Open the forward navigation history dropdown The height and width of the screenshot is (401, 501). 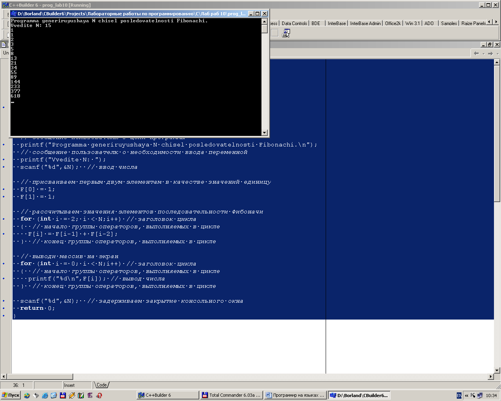(497, 54)
